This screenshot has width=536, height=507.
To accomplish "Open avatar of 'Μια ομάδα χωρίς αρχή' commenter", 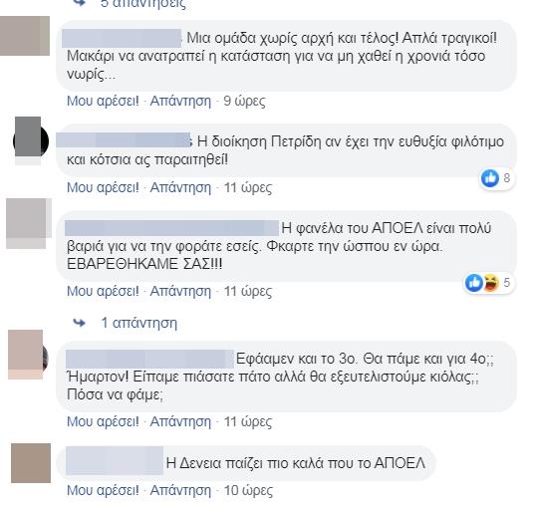I will pos(25,36).
